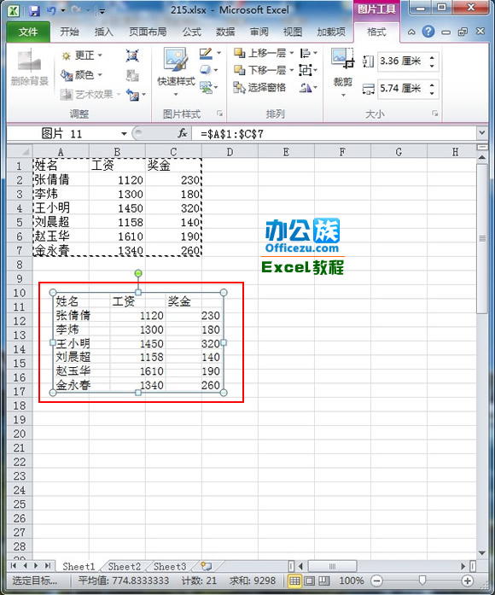Open the Customize Quick Access Toolbar dropdown
This screenshot has height=595, width=495.
pyautogui.click(x=102, y=11)
